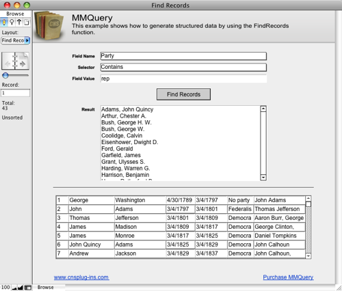Click the 'John Quincy' first name cell
This screenshot has height=291, width=342.
pos(91,245)
